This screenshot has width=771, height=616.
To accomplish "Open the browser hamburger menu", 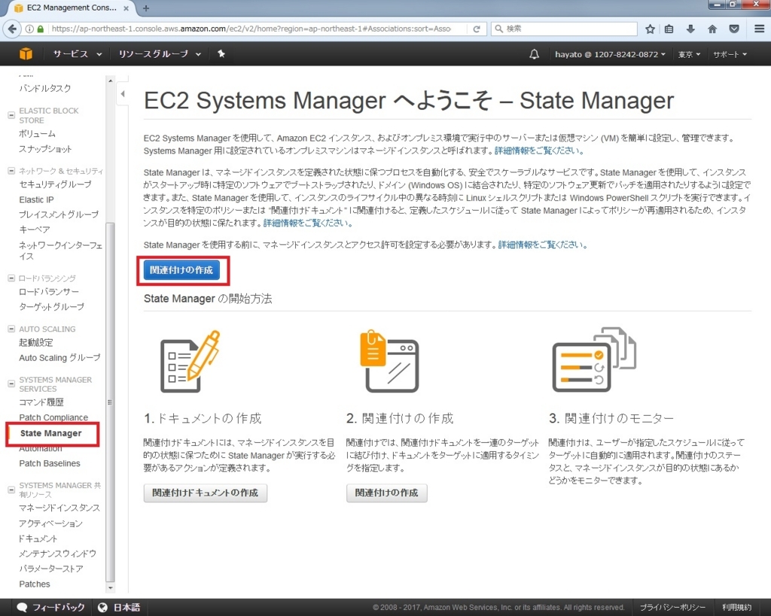I will point(759,29).
